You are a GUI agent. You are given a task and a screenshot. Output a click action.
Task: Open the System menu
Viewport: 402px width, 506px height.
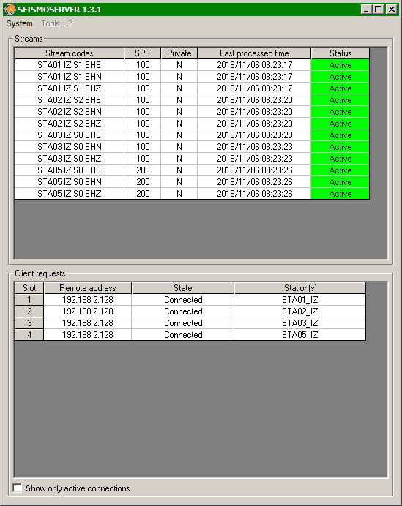click(20, 23)
